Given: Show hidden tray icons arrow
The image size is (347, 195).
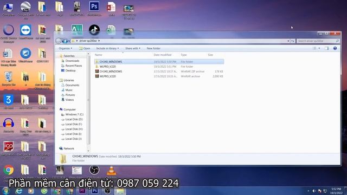Looking at the screenshot, I should (309, 191).
